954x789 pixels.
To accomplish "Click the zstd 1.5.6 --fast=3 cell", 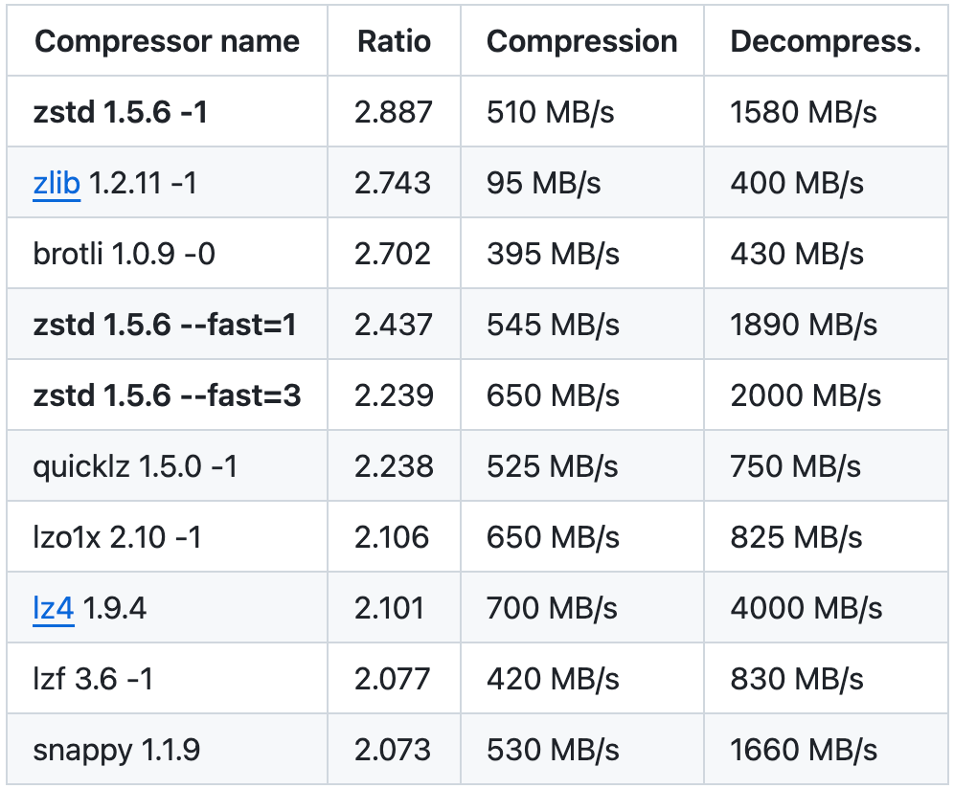I will click(167, 395).
